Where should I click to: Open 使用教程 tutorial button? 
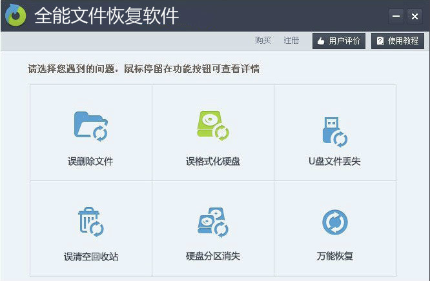click(398, 41)
